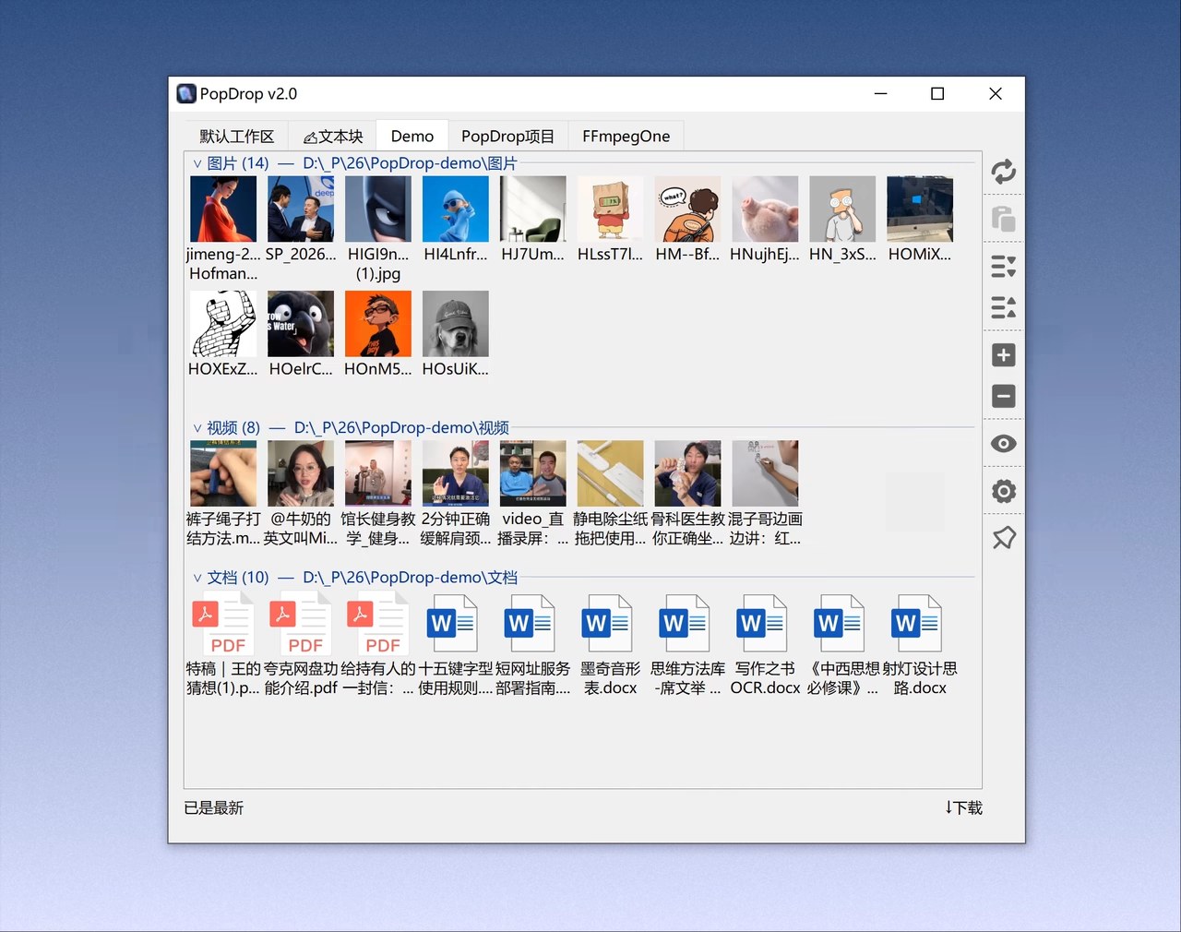The height and width of the screenshot is (932, 1181).
Task: Collapse the 视频 (8) group
Action: pos(197,428)
